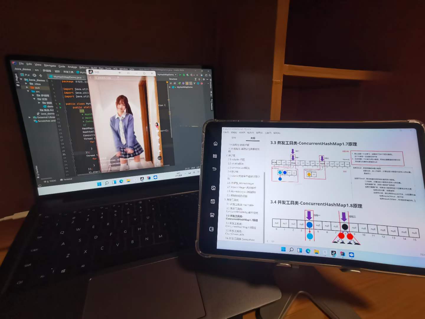Click the green Run button in IDEA toolbar
Image resolution: width=425 pixels, height=319 pixels.
tap(180, 75)
